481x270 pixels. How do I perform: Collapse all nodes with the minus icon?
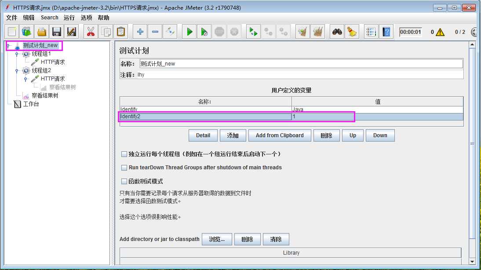point(155,32)
